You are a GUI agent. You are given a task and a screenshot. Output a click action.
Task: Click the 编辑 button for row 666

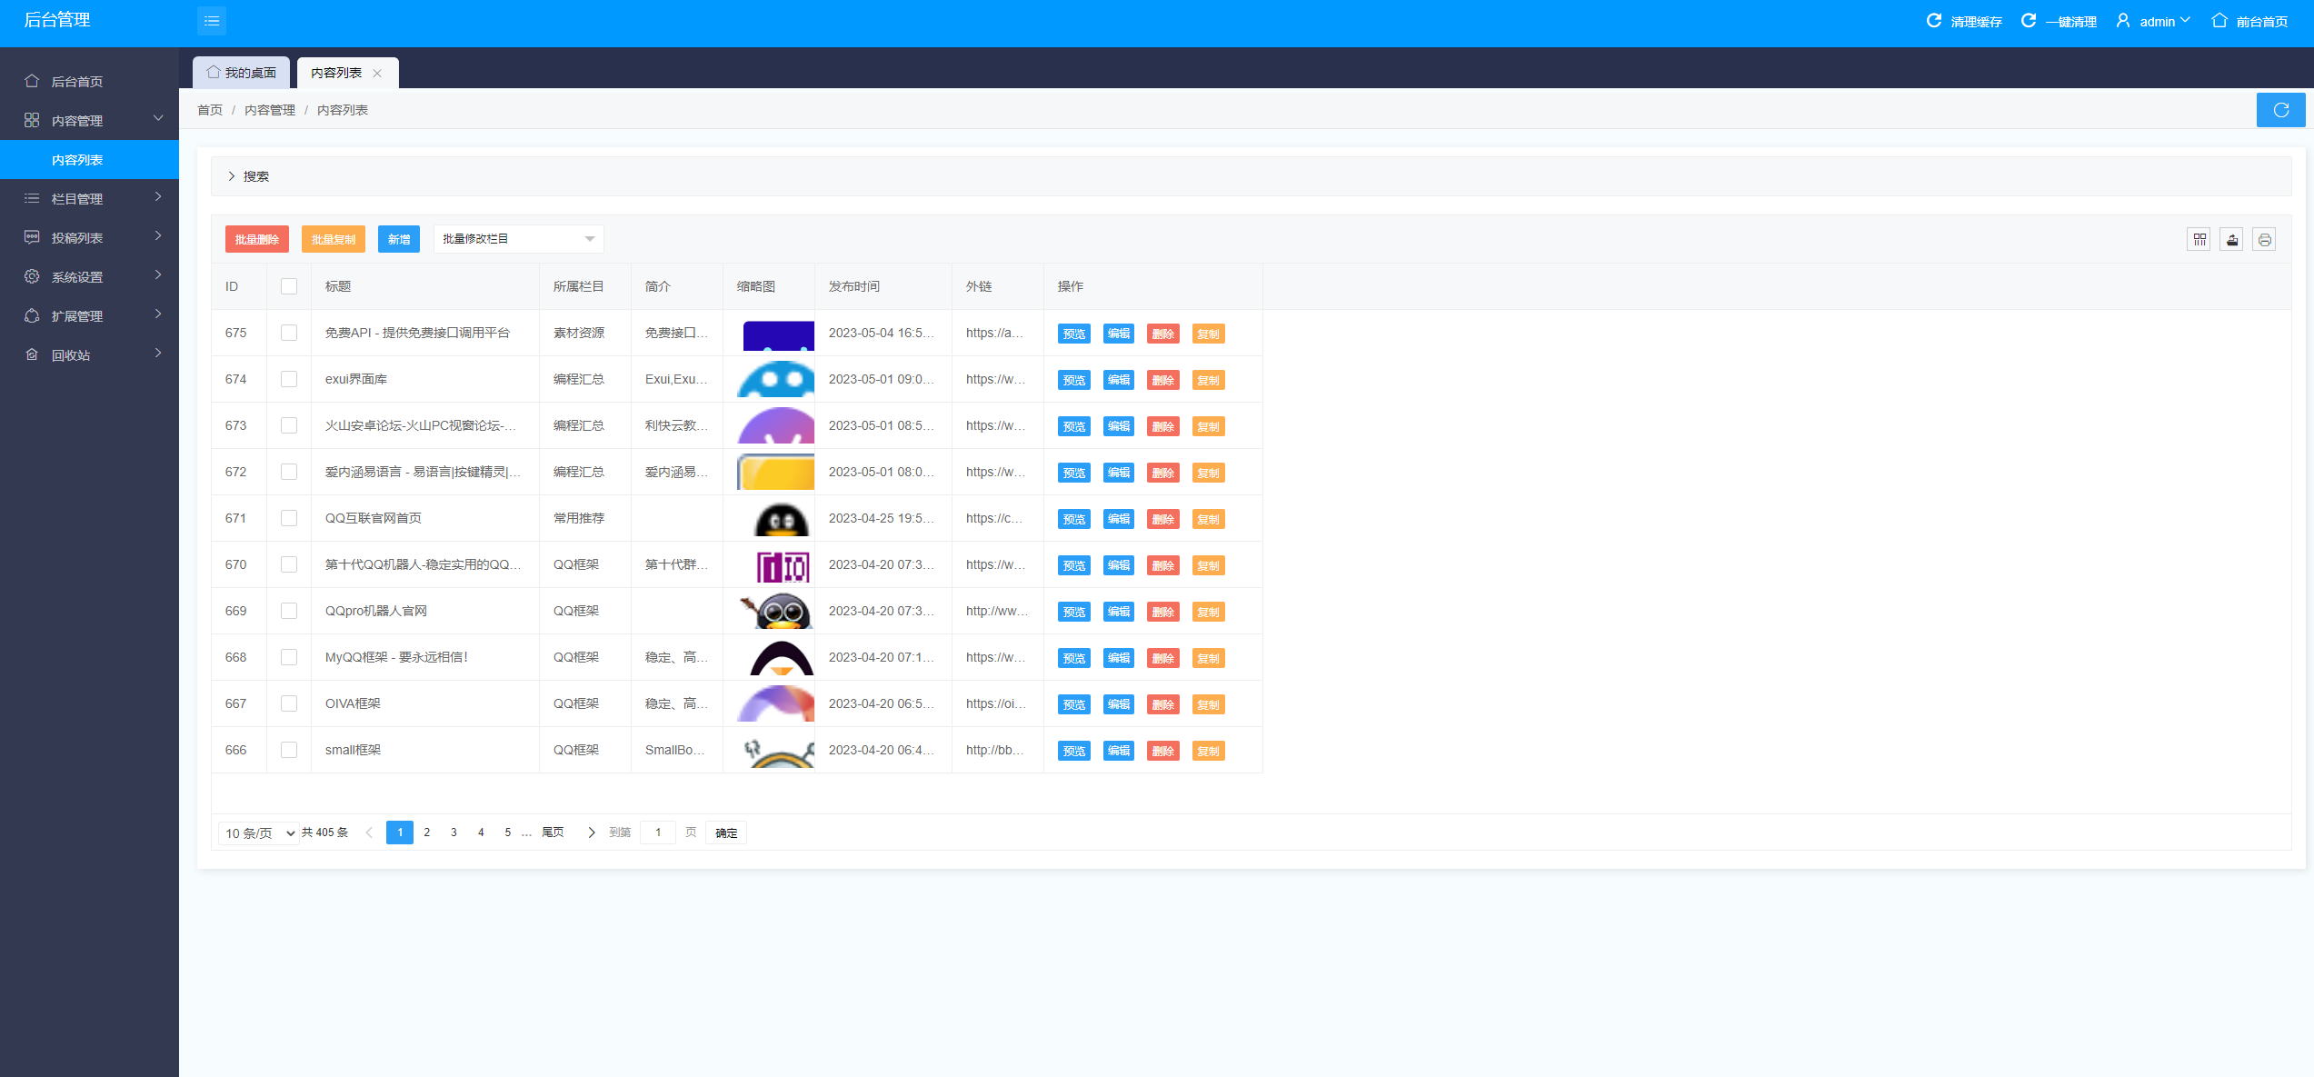pyautogui.click(x=1119, y=751)
